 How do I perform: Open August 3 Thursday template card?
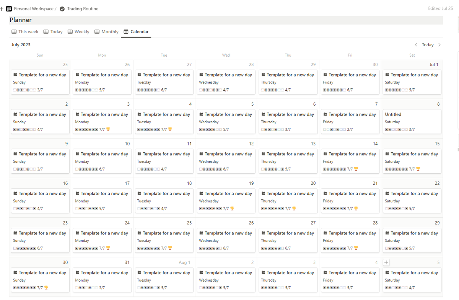point(288,280)
